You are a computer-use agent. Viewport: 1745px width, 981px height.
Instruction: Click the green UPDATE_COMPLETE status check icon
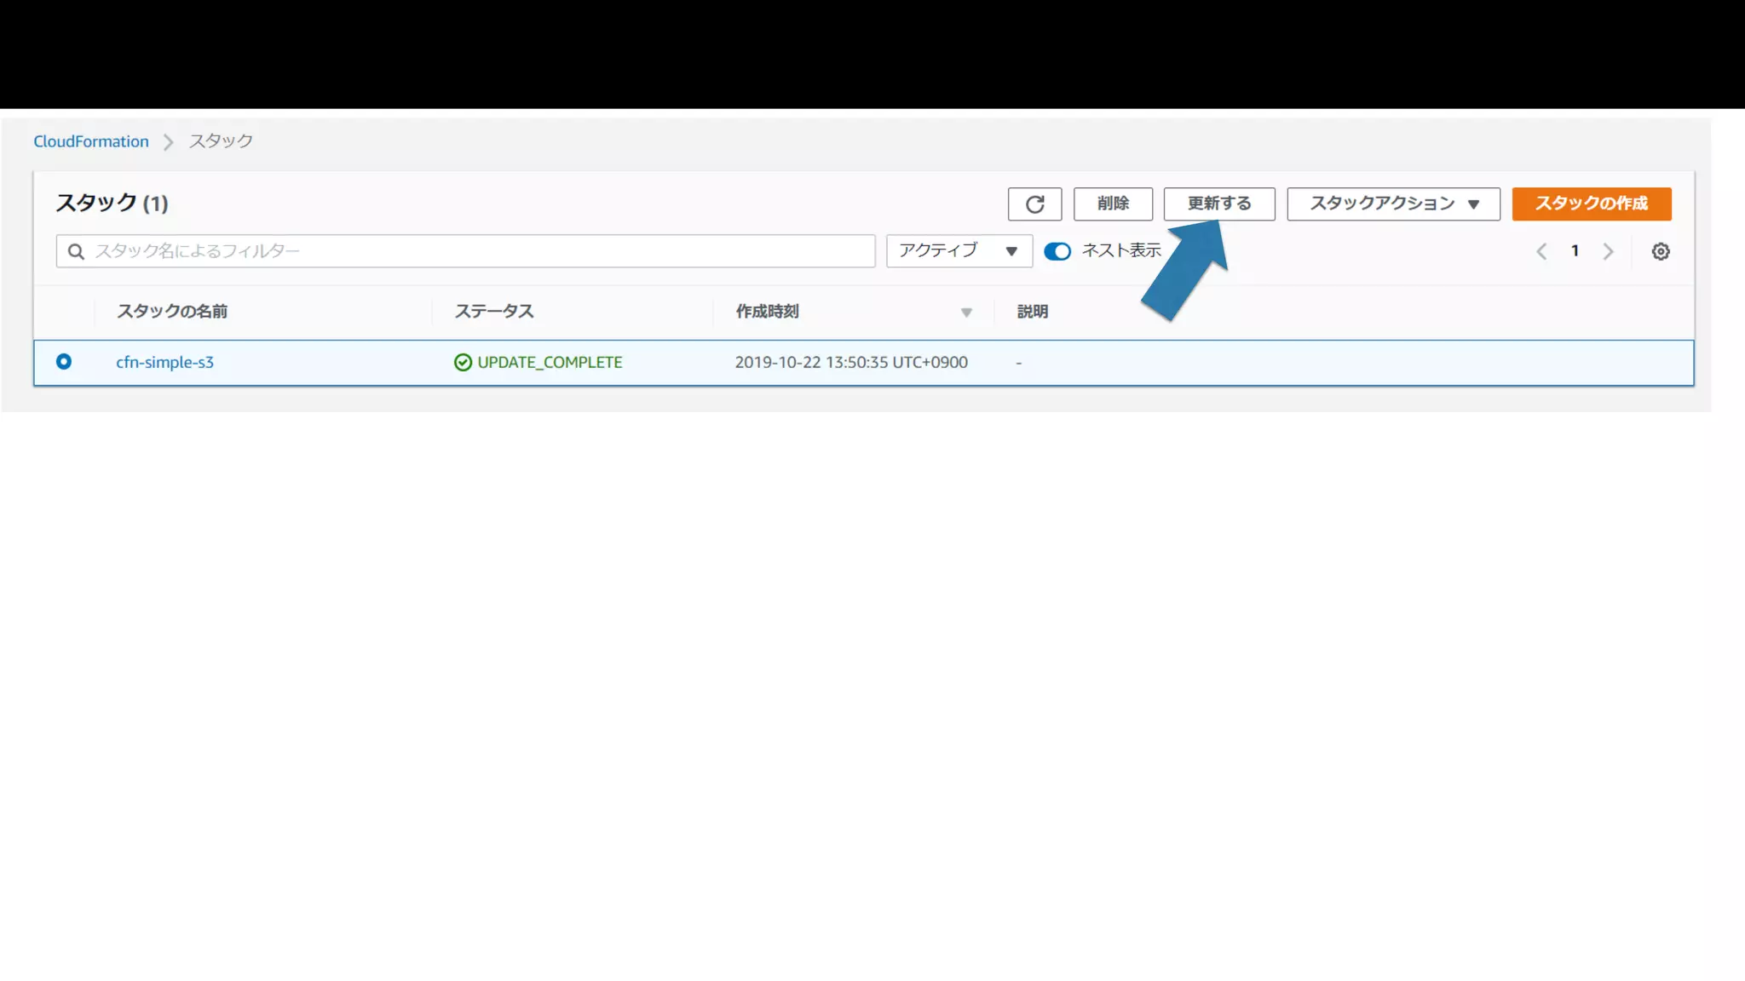[x=463, y=363]
